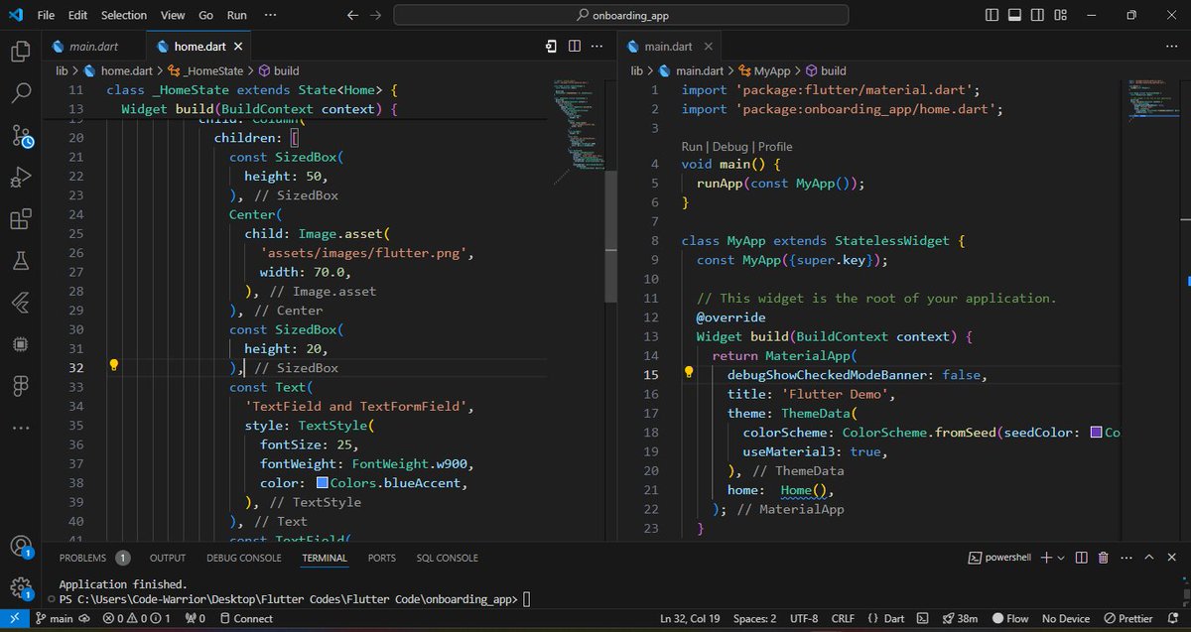Open Run and Debug view
This screenshot has height=632, width=1191.
pyautogui.click(x=21, y=178)
